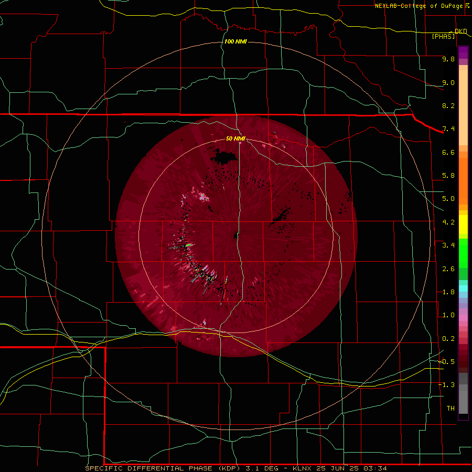Screen dimensions: 472x472
Task: Pick the pink band on the color scale
Action: 463,318
